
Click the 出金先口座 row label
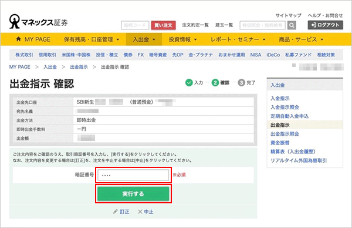[26, 102]
